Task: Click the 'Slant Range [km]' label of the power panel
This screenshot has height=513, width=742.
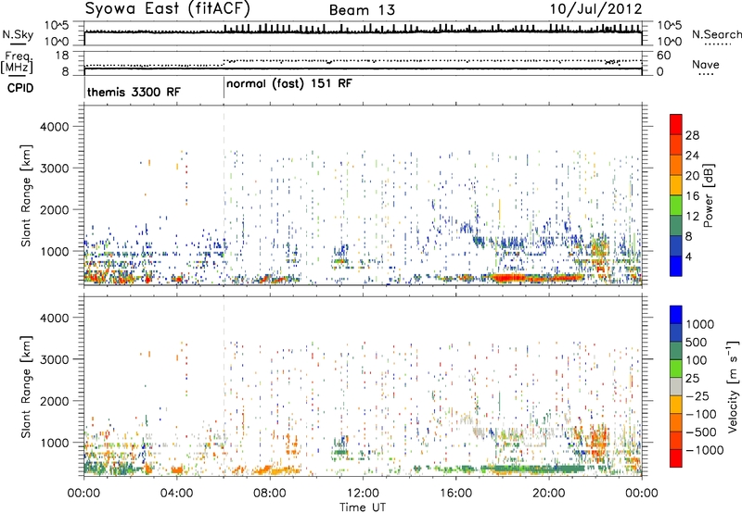Action: [x=26, y=195]
